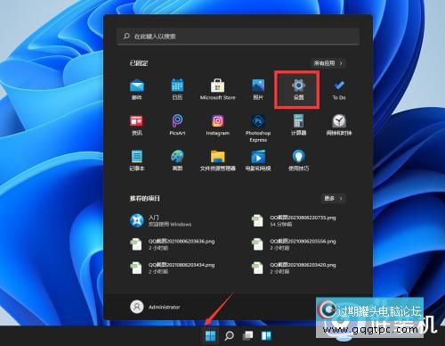Click the Start menu search box

pos(239,37)
